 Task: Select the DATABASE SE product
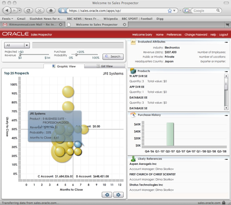[138, 109]
